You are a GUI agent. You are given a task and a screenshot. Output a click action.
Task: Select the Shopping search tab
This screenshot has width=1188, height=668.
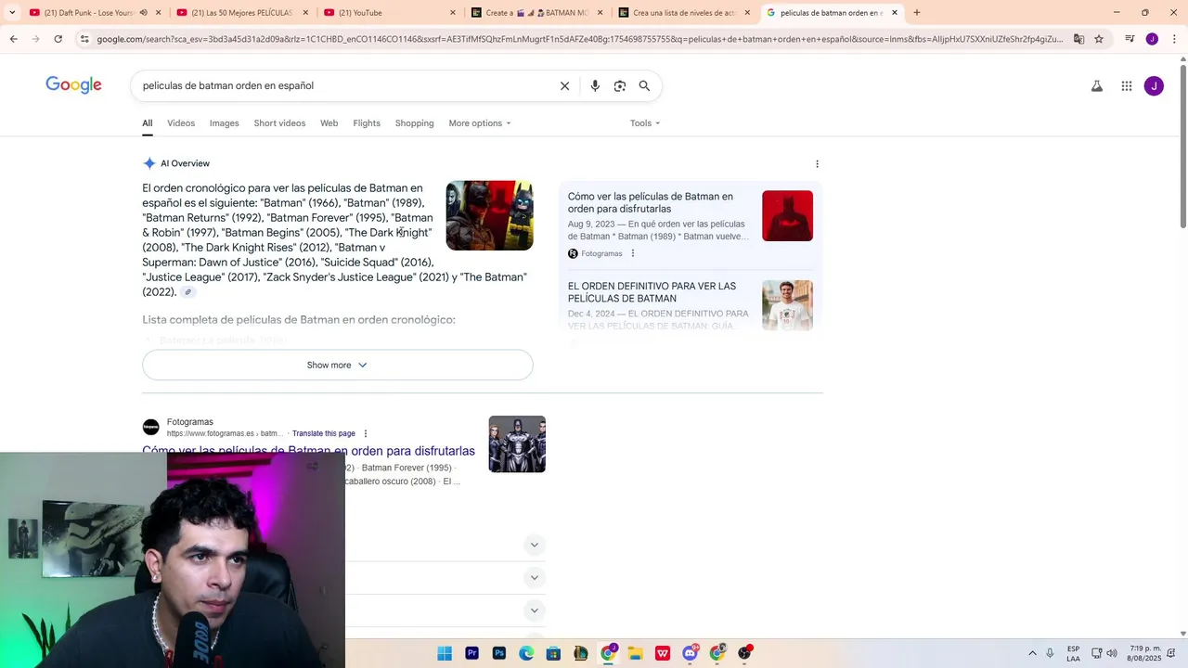414,123
